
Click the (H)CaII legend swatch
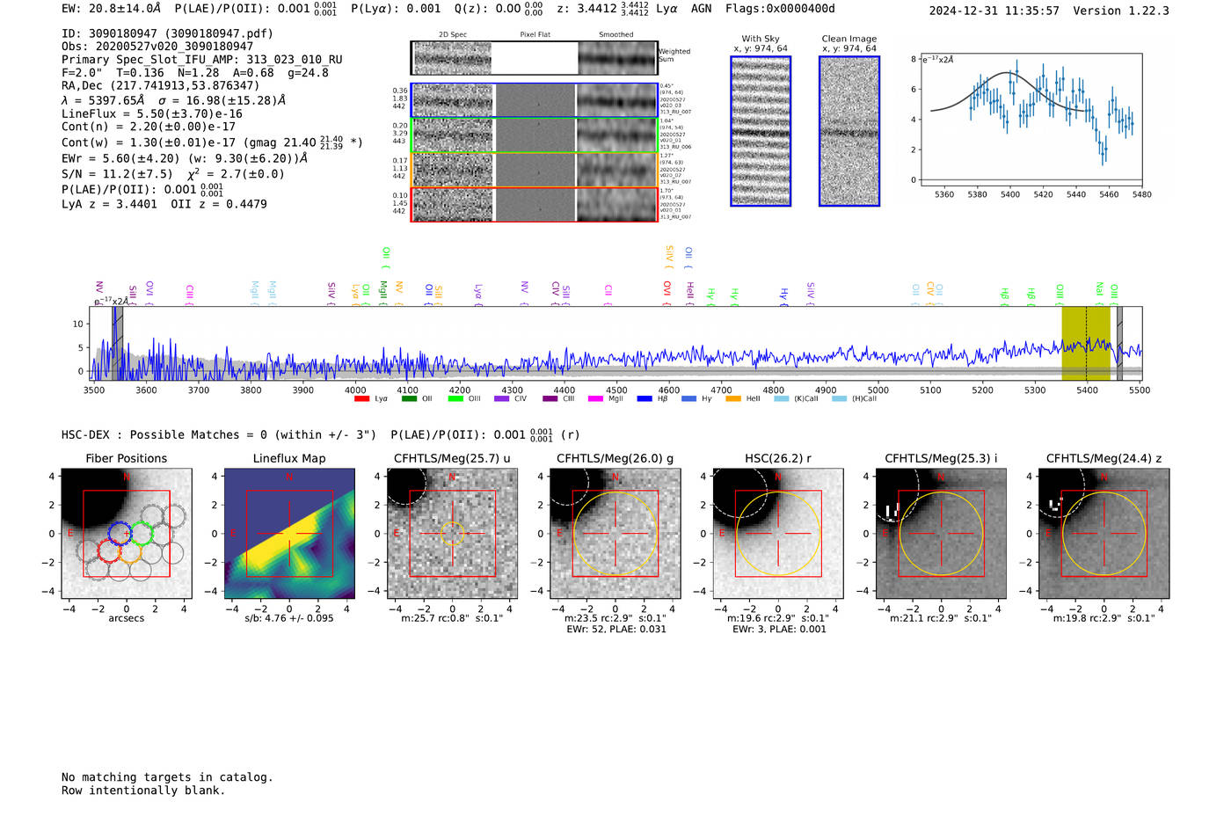pyautogui.click(x=839, y=399)
